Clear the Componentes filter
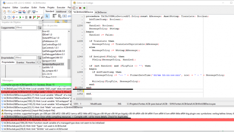 pos(40,28)
